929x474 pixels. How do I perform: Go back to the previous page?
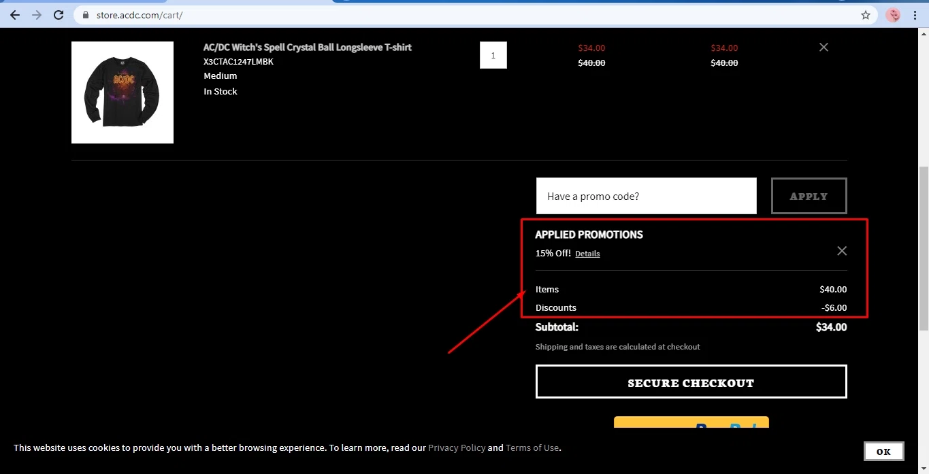click(15, 15)
